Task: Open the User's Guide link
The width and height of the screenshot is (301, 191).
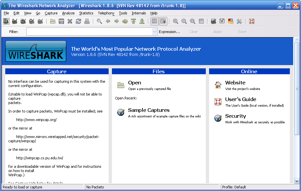Action: click(x=241, y=99)
